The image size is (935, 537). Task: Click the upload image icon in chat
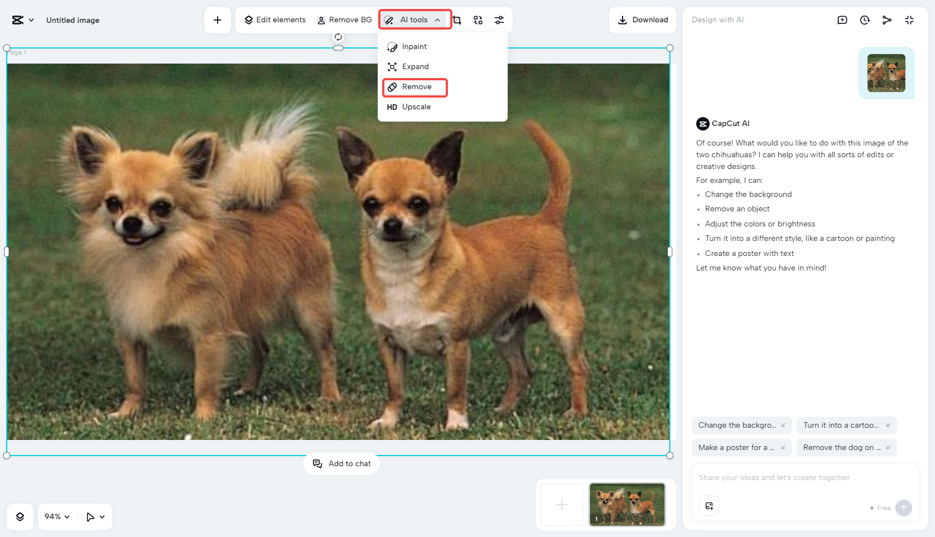pos(709,506)
